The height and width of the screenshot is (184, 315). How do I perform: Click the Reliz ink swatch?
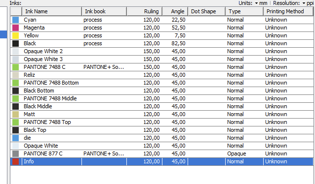coord(15,75)
